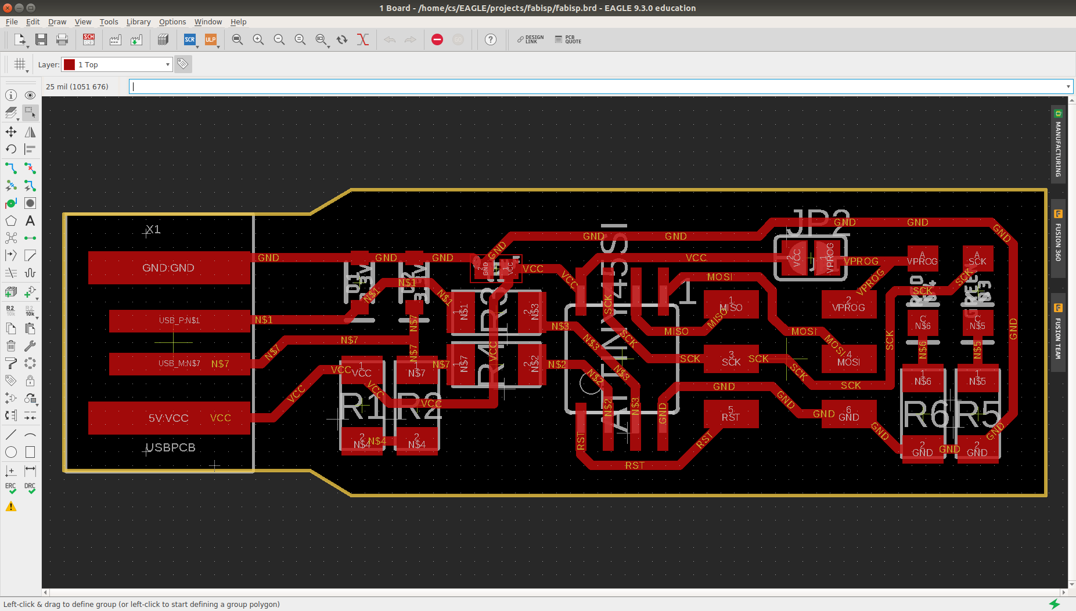Click the PCB Quote button

click(568, 39)
